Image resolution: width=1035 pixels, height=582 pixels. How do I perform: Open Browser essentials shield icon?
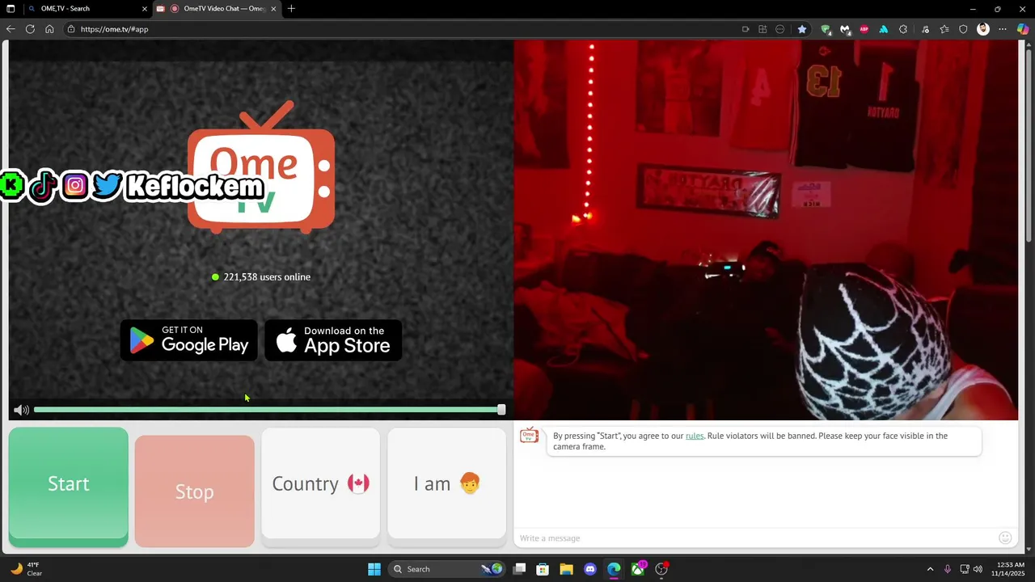963,29
